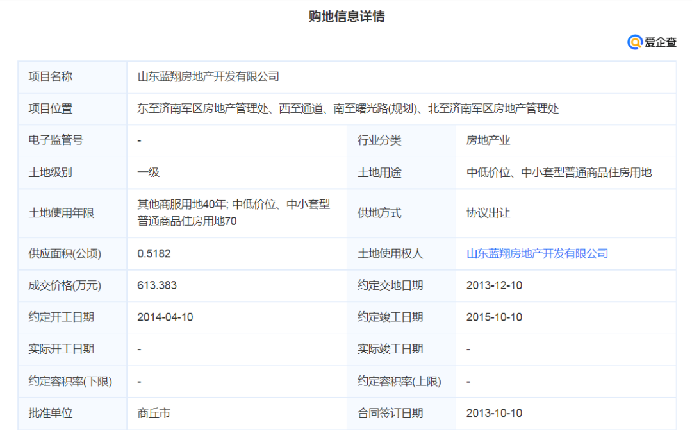Click the 购地信息详情 page title
Viewport: 692px width, 440px height.
click(347, 17)
